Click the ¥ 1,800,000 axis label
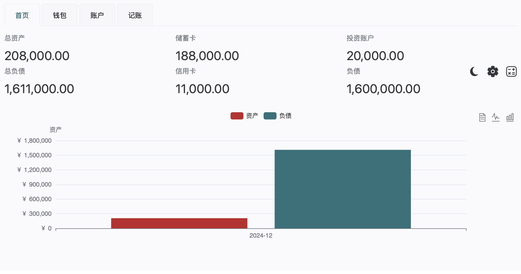 (x=34, y=141)
